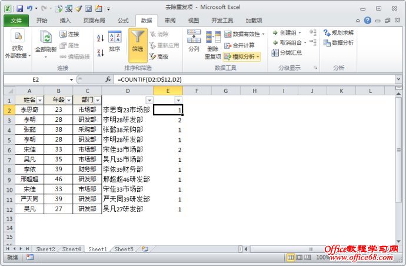Click Data Validation (数据有效性) icon

coord(228,34)
